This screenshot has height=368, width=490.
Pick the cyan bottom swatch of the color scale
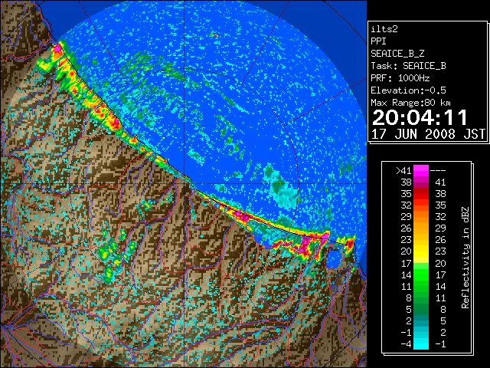(x=421, y=344)
